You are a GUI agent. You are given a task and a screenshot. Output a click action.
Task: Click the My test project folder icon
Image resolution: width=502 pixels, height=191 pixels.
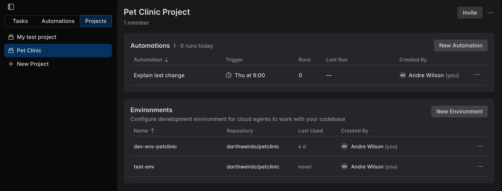(11, 37)
